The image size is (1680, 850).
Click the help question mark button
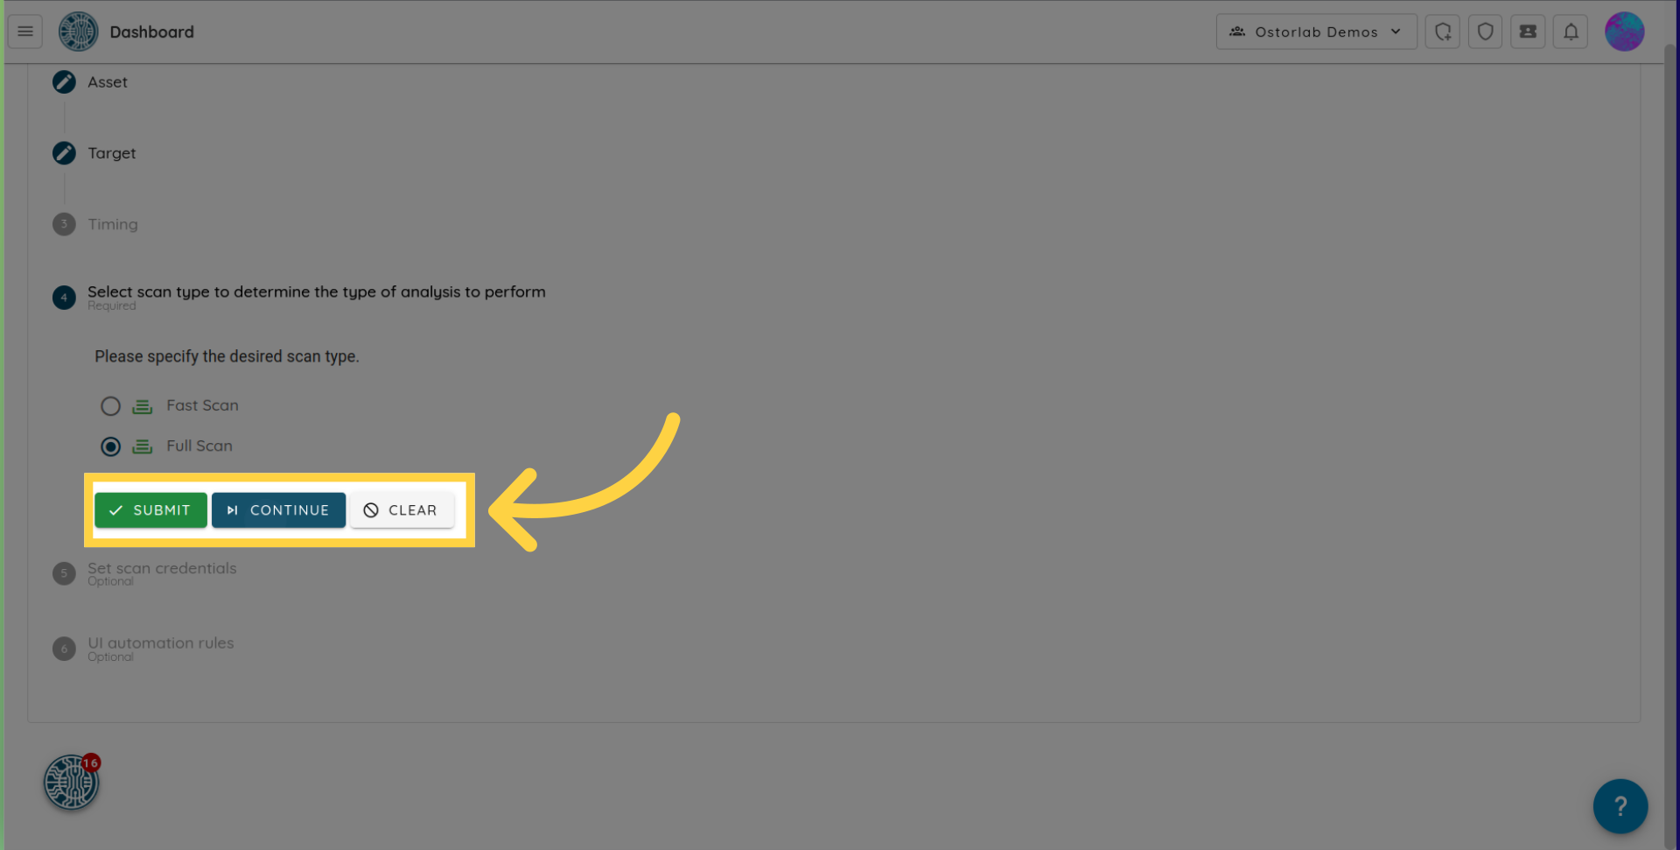[x=1620, y=805]
